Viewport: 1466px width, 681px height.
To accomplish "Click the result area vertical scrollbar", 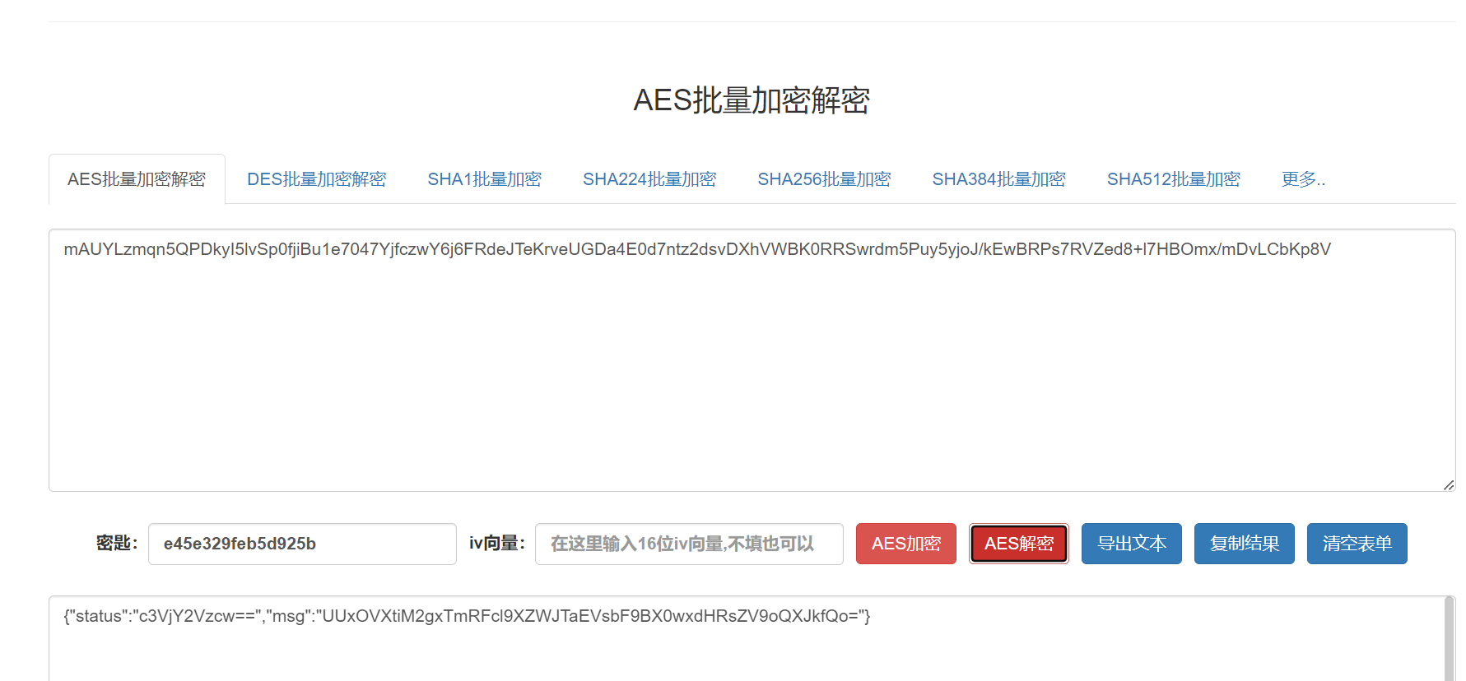I will tap(1449, 639).
